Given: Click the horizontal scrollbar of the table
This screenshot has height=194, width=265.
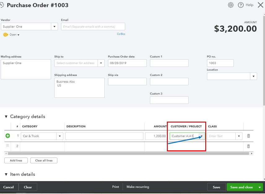Looking at the screenshot, I should pyautogui.click(x=128, y=153).
